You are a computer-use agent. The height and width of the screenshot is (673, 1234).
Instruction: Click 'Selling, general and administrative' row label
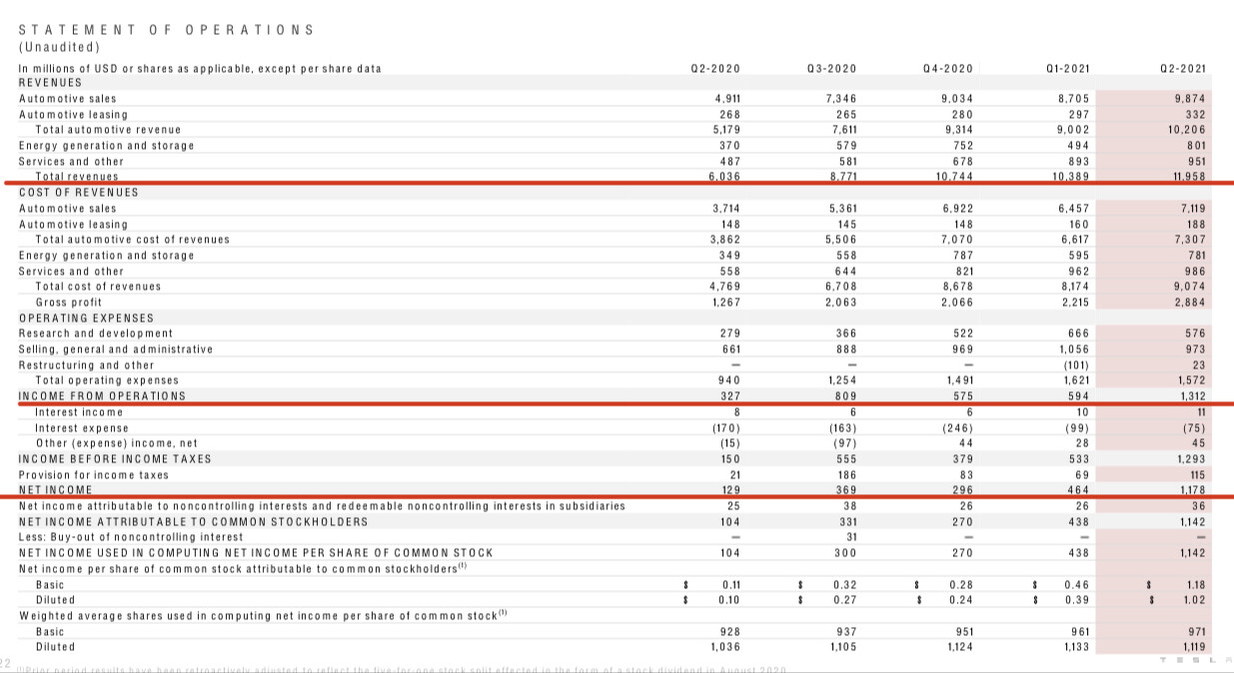(x=116, y=349)
